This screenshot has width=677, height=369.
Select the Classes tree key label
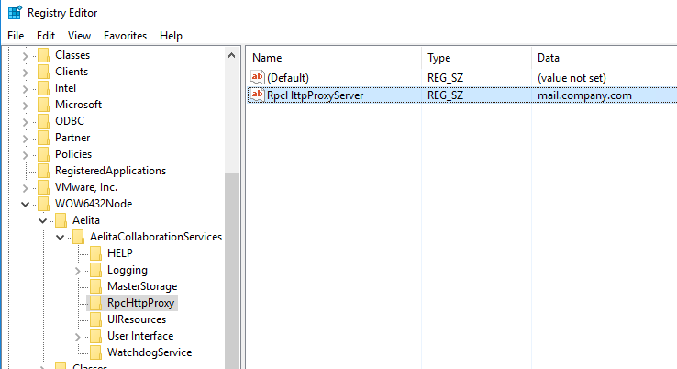click(72, 55)
